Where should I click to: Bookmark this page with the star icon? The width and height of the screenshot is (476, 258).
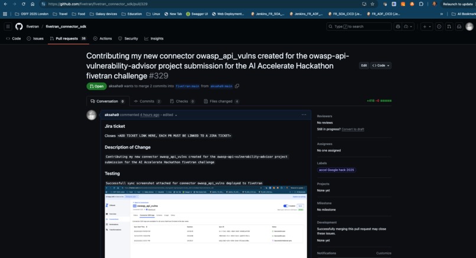[373, 4]
